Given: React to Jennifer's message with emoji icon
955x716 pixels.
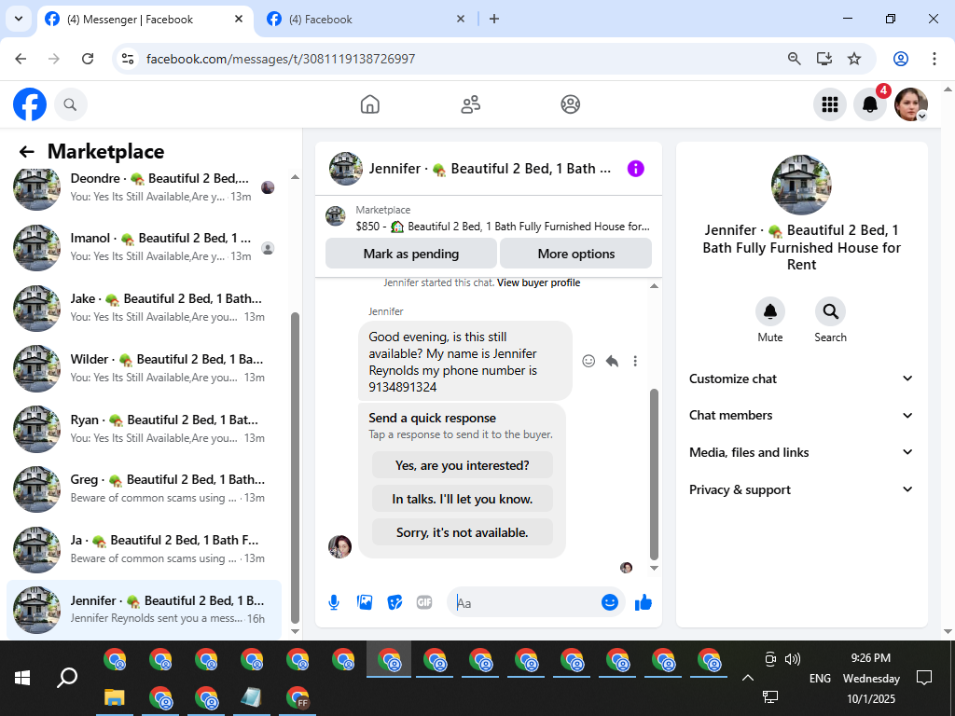Looking at the screenshot, I should [588, 361].
